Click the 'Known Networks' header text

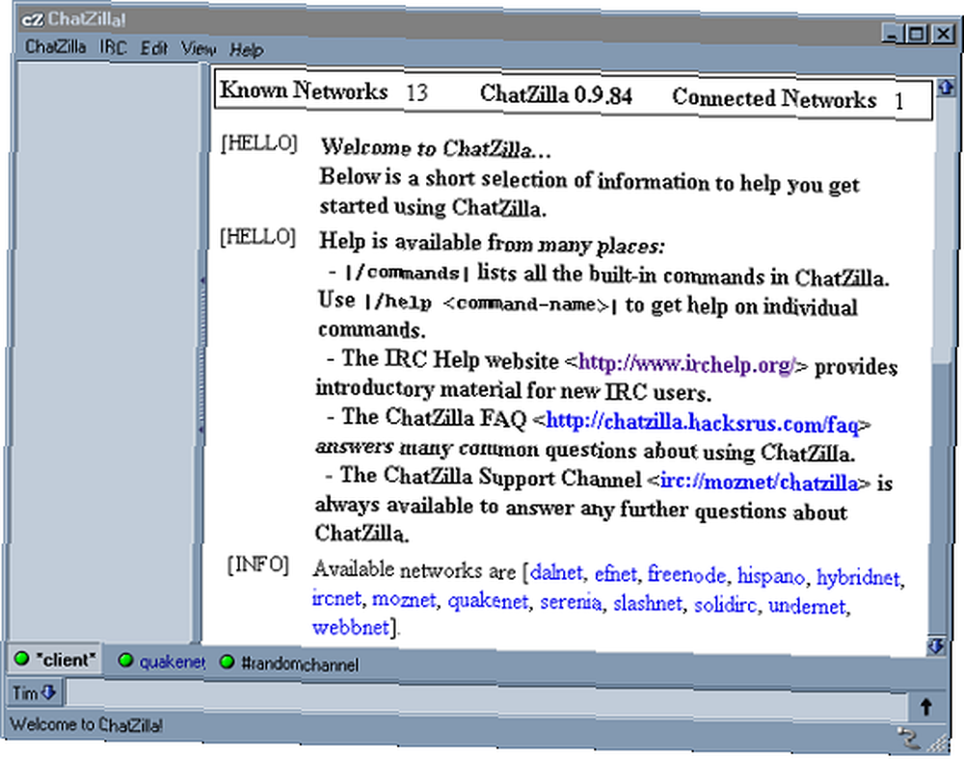304,91
